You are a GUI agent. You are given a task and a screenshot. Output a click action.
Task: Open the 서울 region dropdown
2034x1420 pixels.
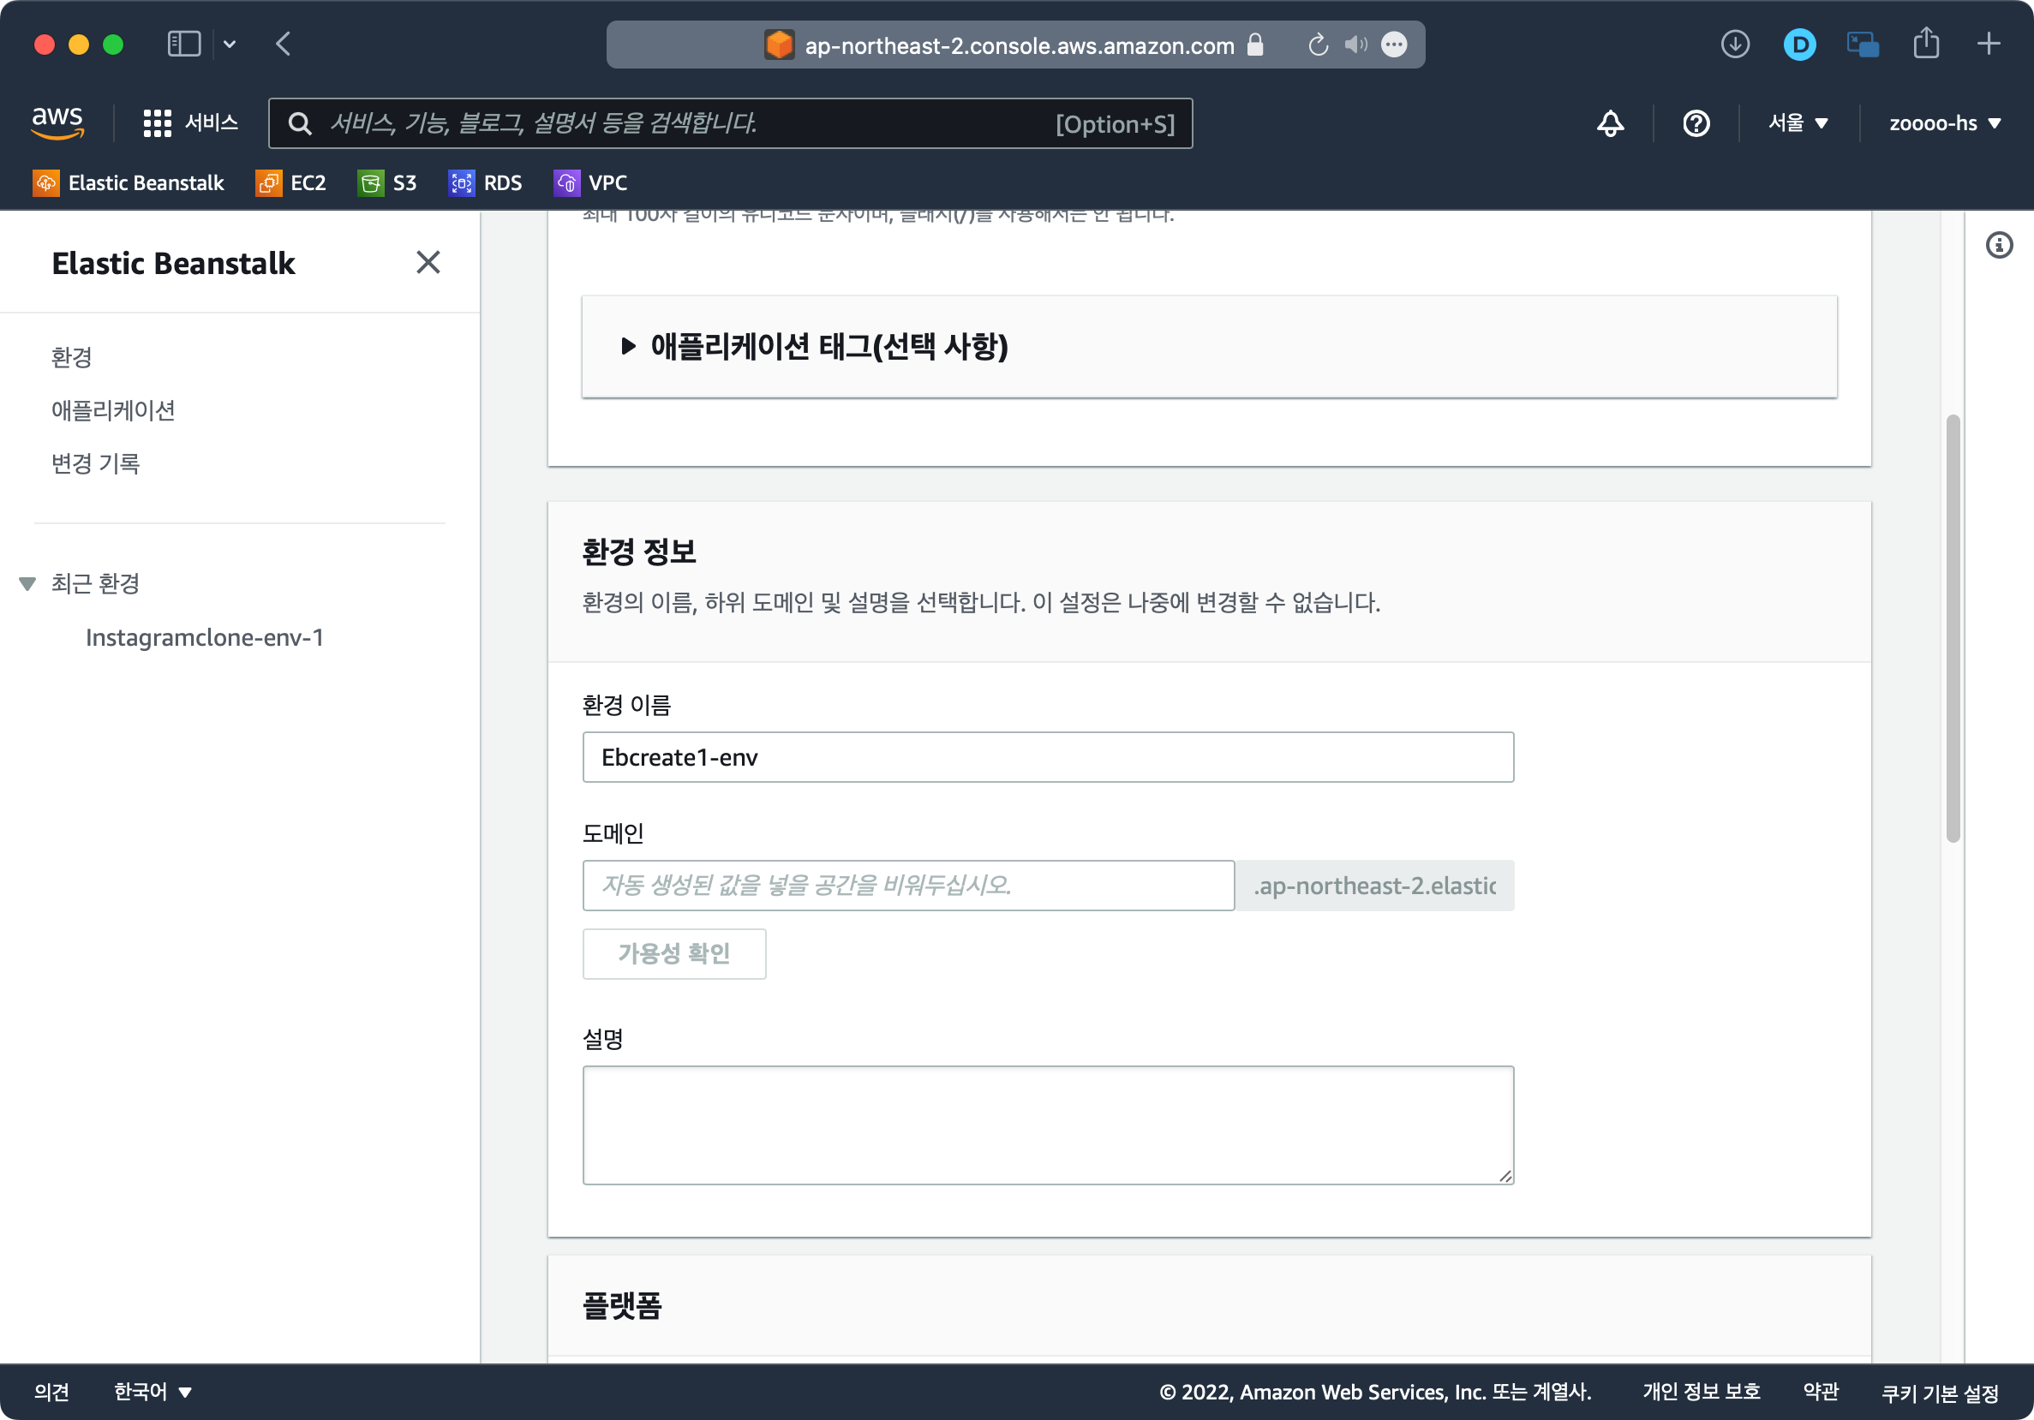click(1798, 123)
